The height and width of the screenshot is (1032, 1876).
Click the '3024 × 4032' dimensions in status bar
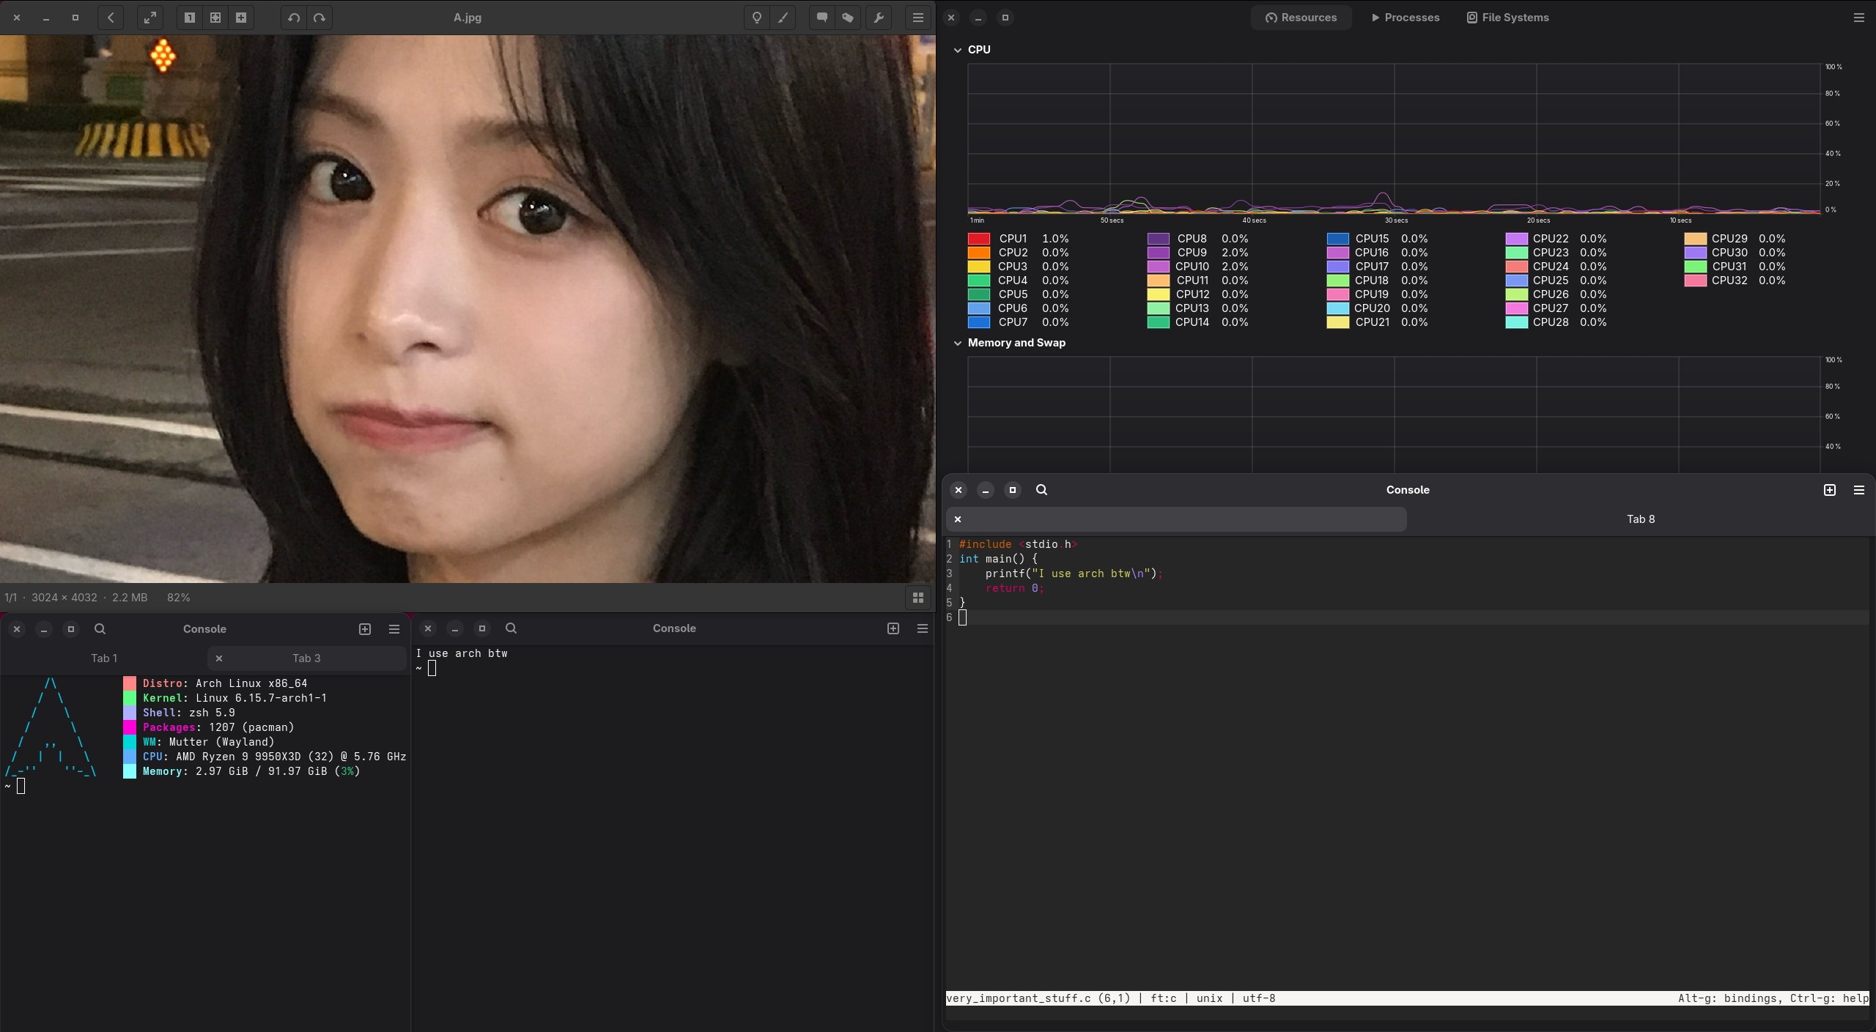pyautogui.click(x=64, y=598)
